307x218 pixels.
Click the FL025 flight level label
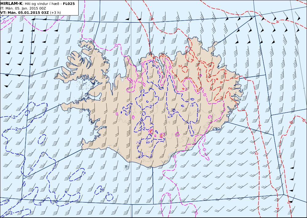(x=69, y=4)
